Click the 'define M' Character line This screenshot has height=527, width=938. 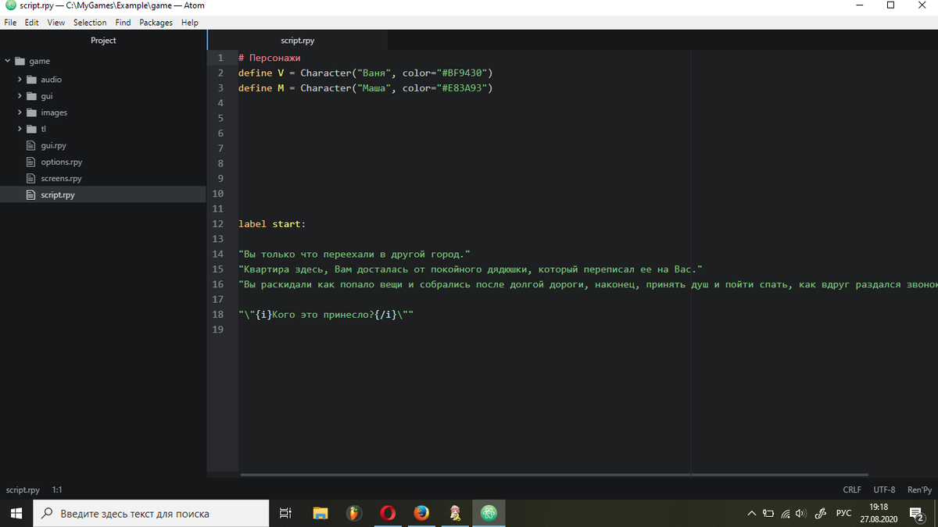[365, 88]
